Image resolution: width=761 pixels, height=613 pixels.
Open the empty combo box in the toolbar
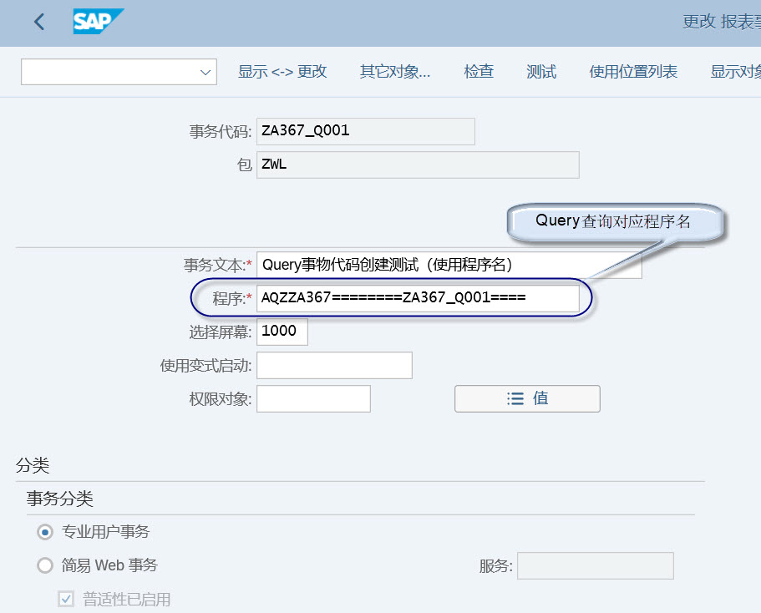click(x=109, y=71)
